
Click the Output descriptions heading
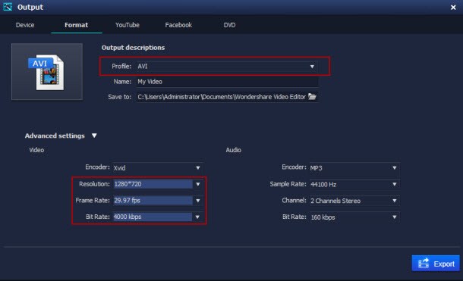[x=133, y=48]
